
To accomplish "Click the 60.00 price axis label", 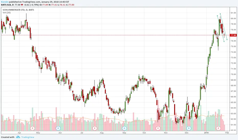I will tap(233, 130).
